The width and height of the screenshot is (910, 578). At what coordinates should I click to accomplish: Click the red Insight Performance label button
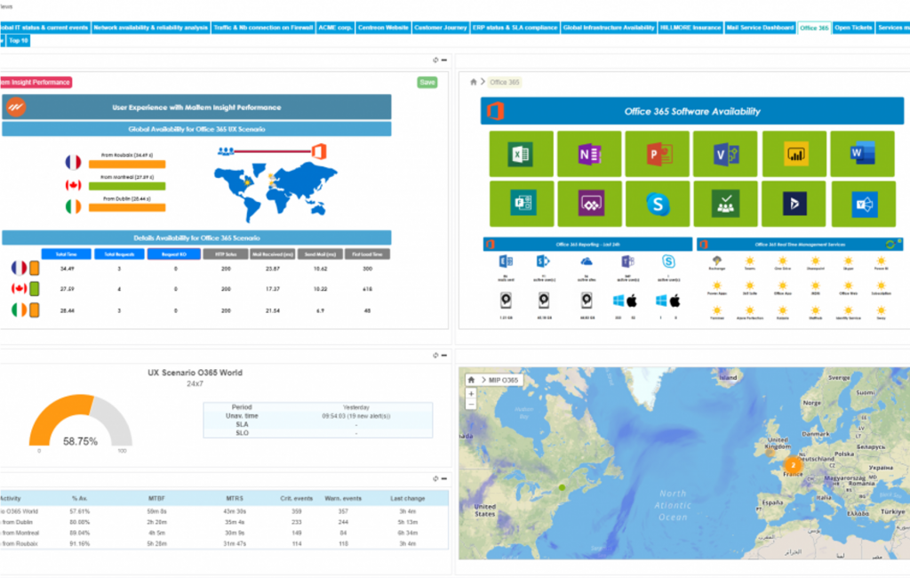[36, 83]
